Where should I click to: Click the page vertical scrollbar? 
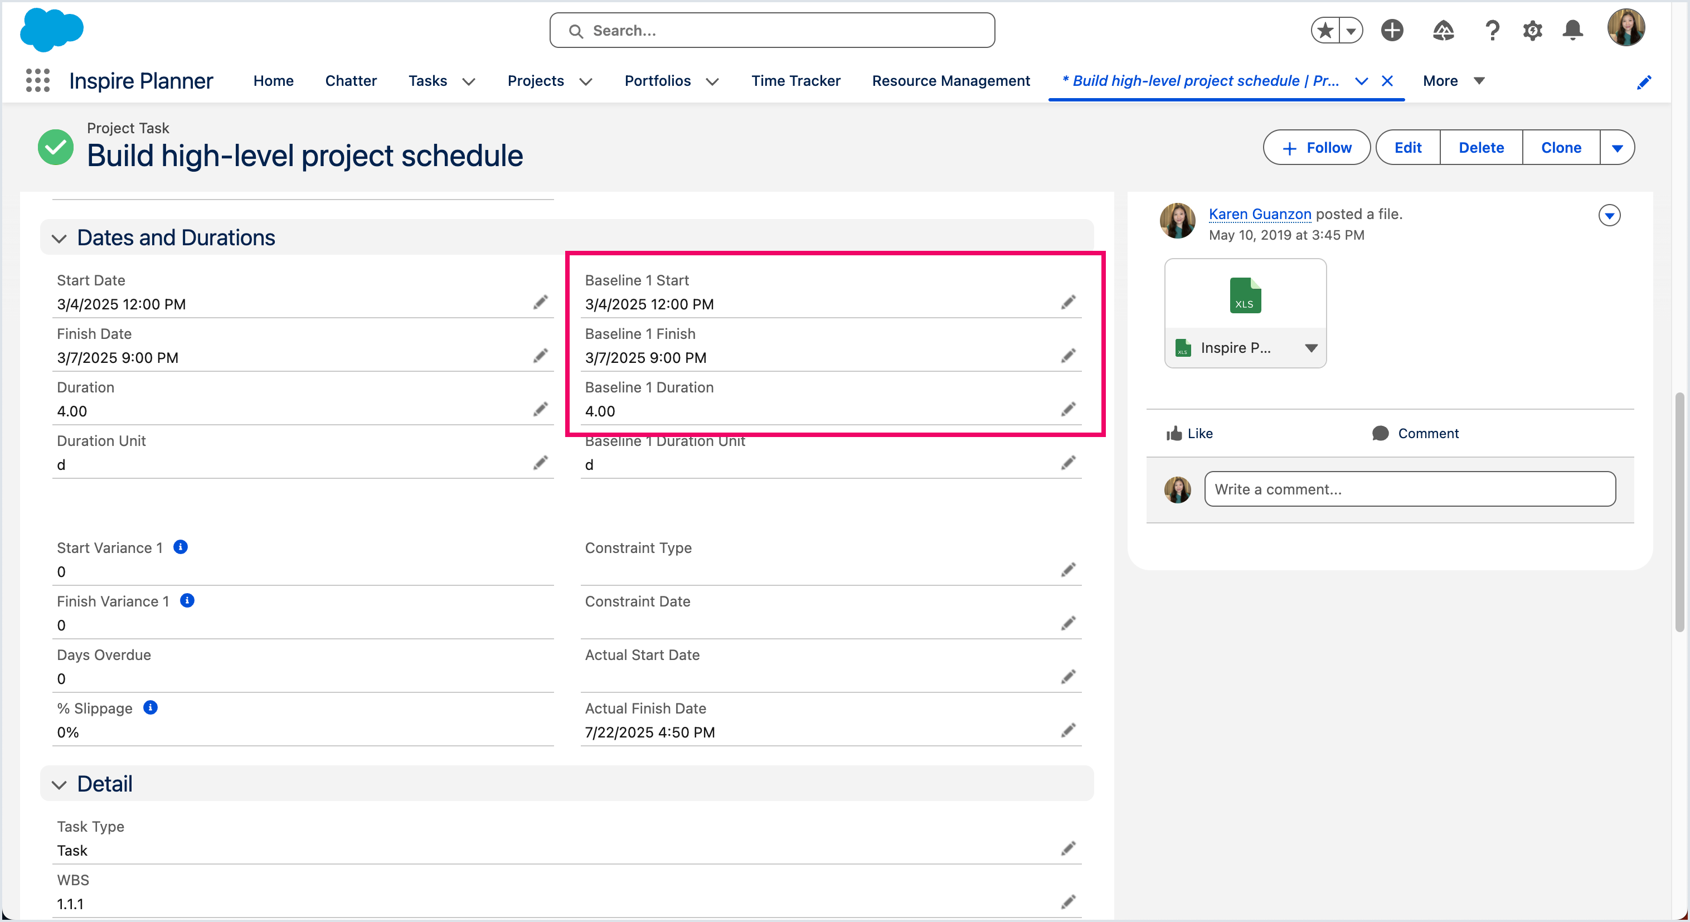tap(1680, 512)
